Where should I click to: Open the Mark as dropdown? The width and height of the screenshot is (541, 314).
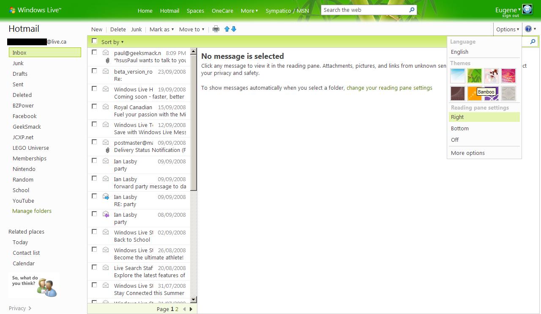(x=161, y=29)
